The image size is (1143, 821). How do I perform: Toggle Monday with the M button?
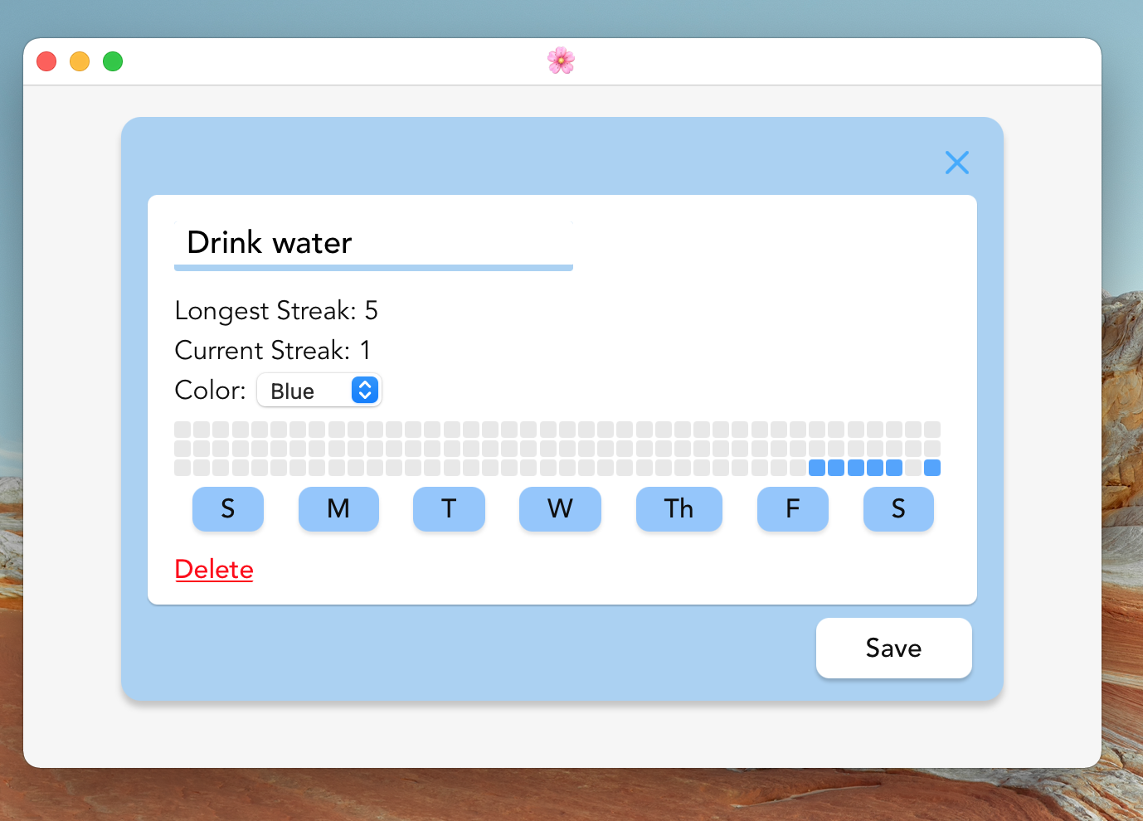(x=338, y=509)
